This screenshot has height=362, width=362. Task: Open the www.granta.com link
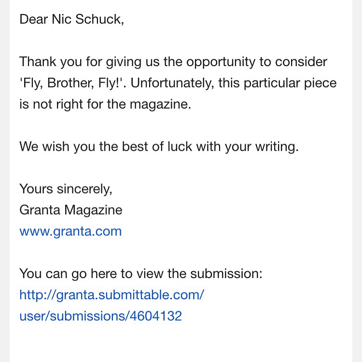pyautogui.click(x=70, y=231)
